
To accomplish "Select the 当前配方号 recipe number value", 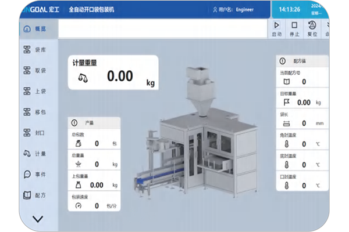I will tap(303, 82).
